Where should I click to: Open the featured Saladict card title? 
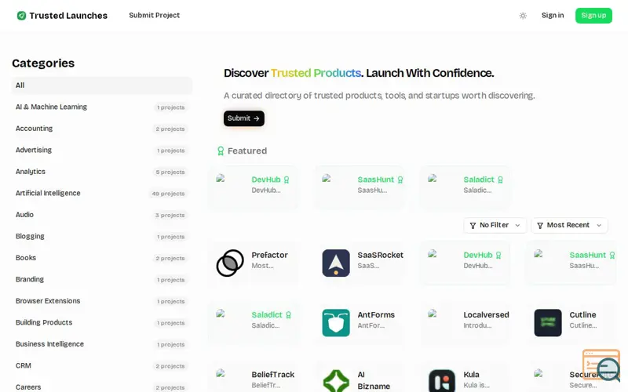pos(479,180)
